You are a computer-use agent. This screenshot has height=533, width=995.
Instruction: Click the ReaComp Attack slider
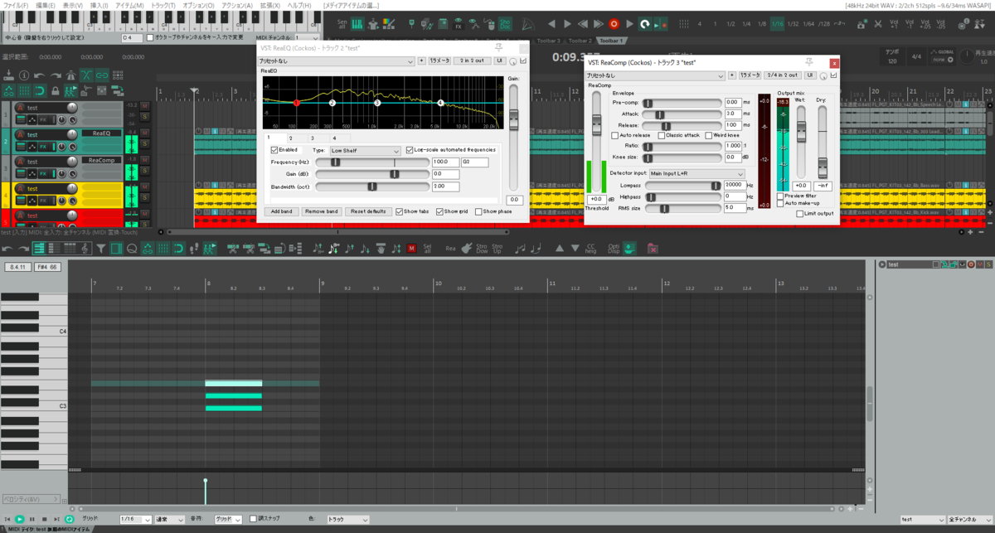pos(682,114)
